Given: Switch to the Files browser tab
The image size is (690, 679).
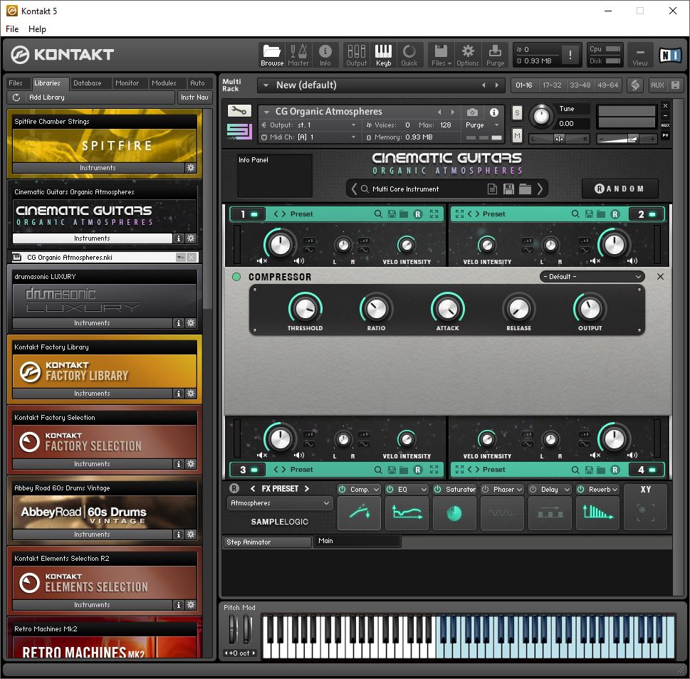Looking at the screenshot, I should click(x=16, y=83).
